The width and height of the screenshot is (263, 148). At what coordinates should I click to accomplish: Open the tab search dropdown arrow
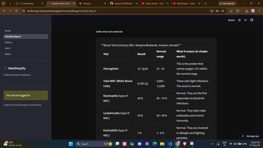(x=3, y=3)
